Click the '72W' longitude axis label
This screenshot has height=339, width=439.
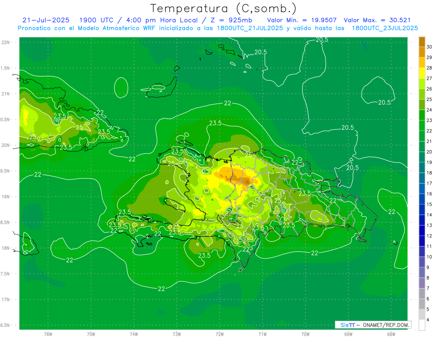click(219, 334)
